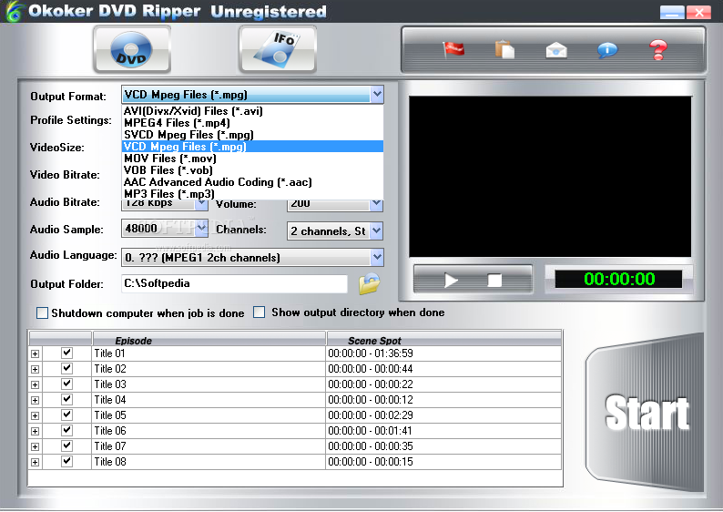Expand the Title 07 row
Image resolution: width=723 pixels, height=512 pixels.
click(x=35, y=447)
